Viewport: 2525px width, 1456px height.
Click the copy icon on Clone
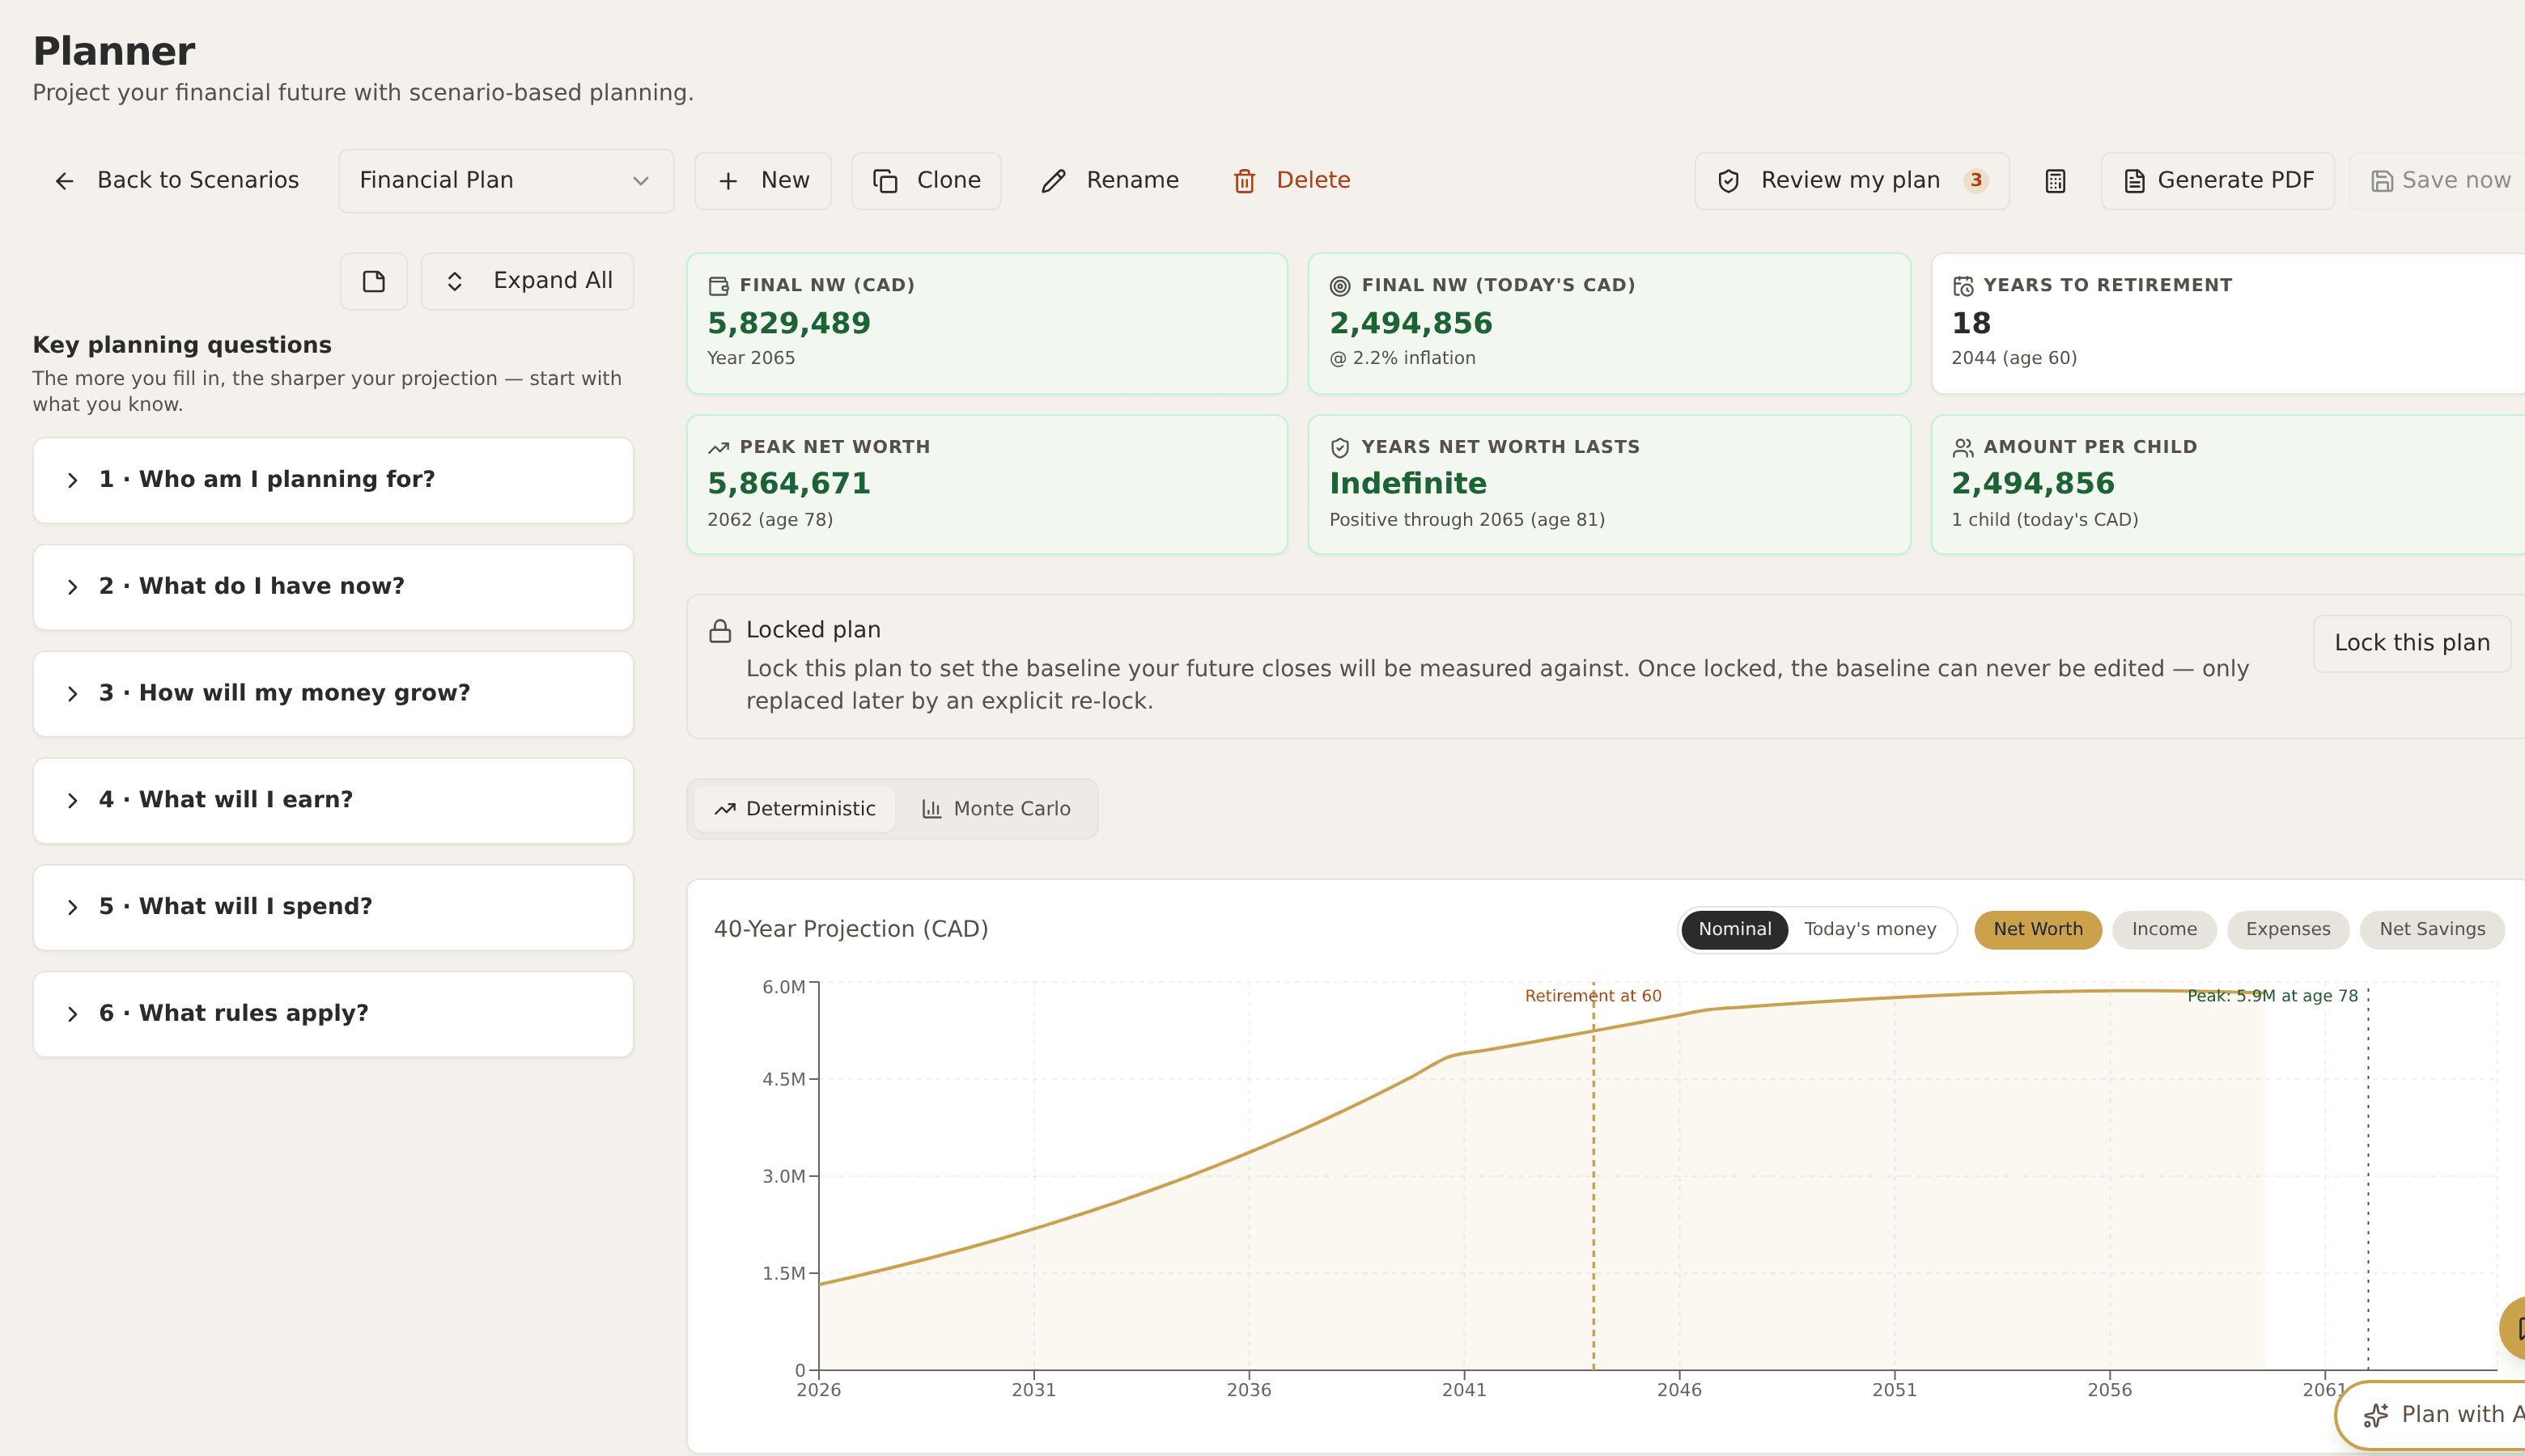[885, 181]
